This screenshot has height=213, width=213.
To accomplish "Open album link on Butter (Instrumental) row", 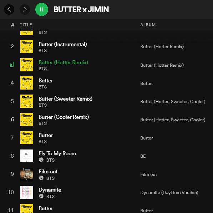I will (162, 47).
